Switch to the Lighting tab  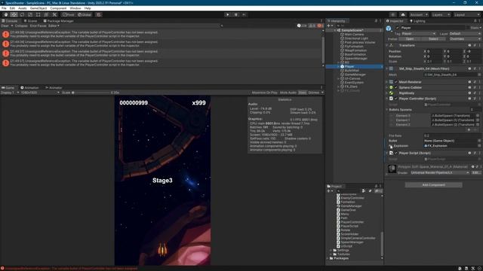417,21
